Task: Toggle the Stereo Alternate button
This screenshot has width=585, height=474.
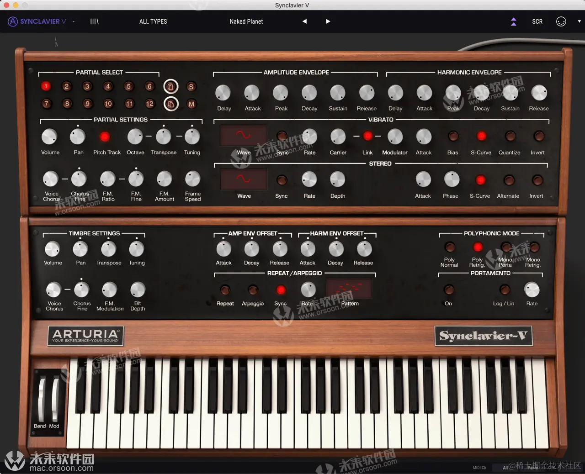Action: point(509,180)
